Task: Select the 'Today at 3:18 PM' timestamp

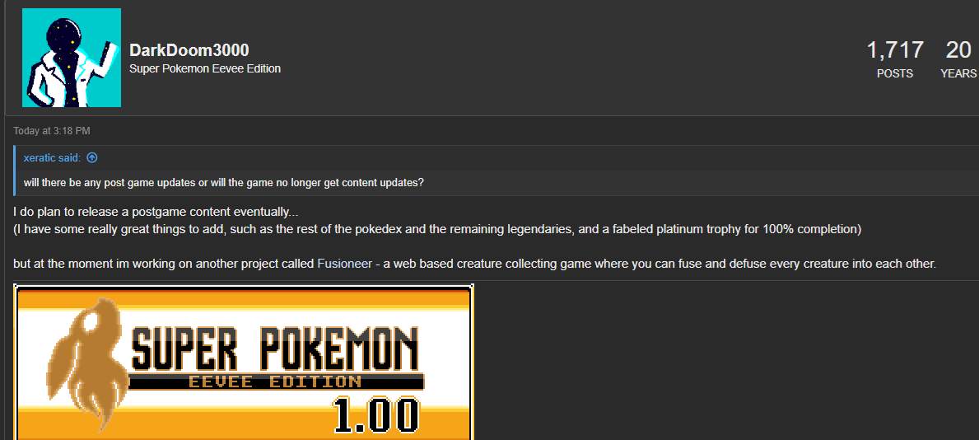Action: 52,131
